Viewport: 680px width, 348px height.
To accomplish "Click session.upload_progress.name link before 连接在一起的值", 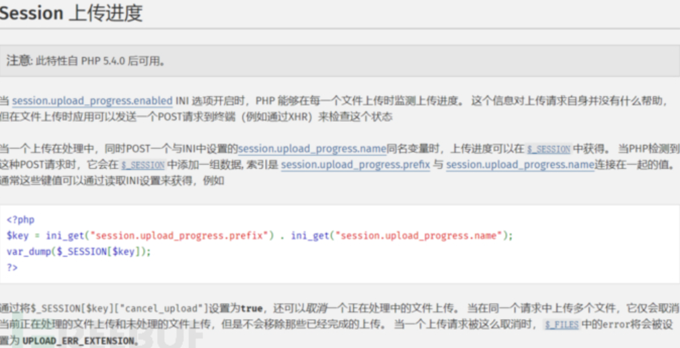I will pyautogui.click(x=520, y=165).
